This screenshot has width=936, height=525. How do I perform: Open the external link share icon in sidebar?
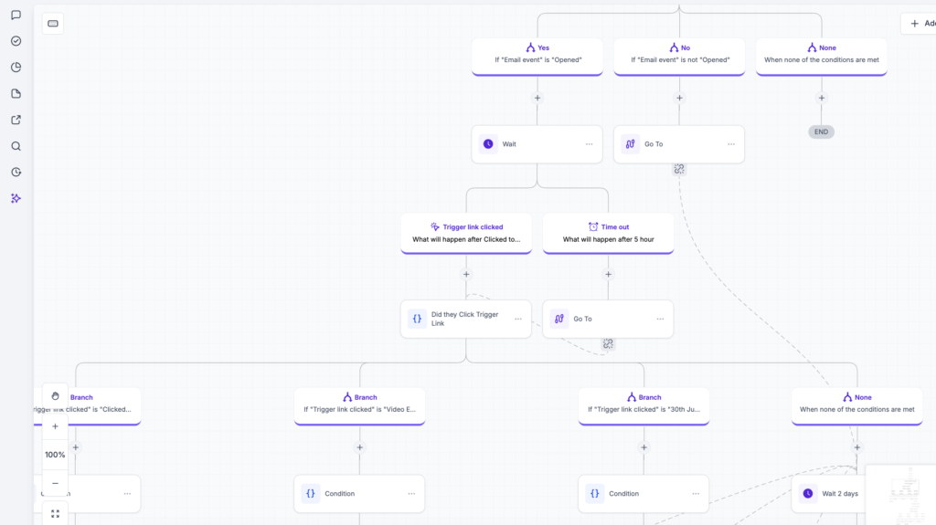pyautogui.click(x=16, y=120)
